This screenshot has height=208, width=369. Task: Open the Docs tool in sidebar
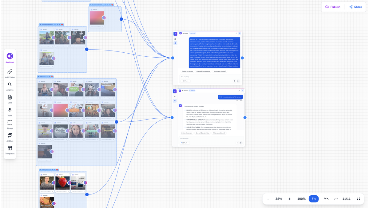click(10, 99)
